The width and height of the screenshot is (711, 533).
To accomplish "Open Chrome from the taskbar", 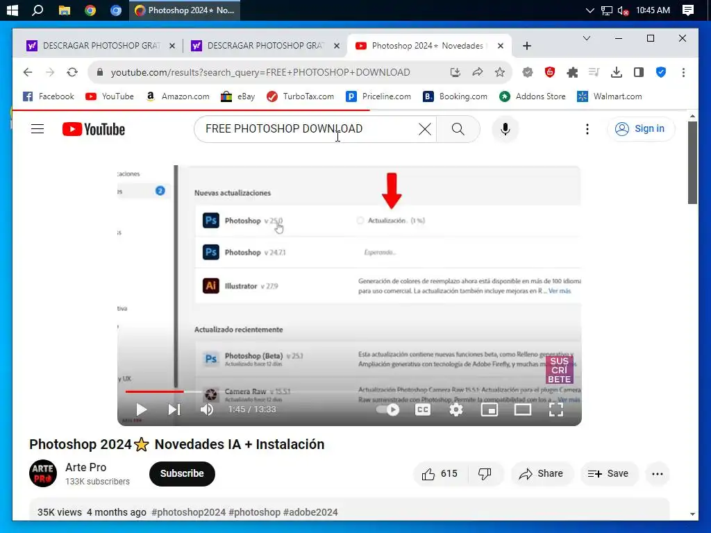I will 90,10.
